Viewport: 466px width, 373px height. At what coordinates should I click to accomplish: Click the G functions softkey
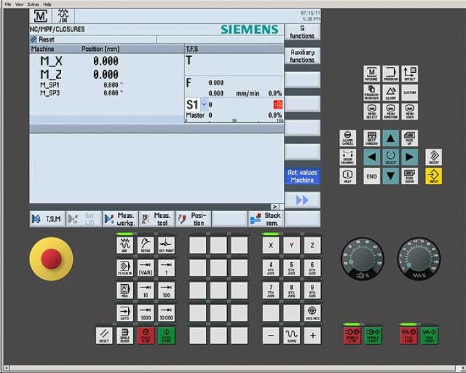[x=302, y=33]
